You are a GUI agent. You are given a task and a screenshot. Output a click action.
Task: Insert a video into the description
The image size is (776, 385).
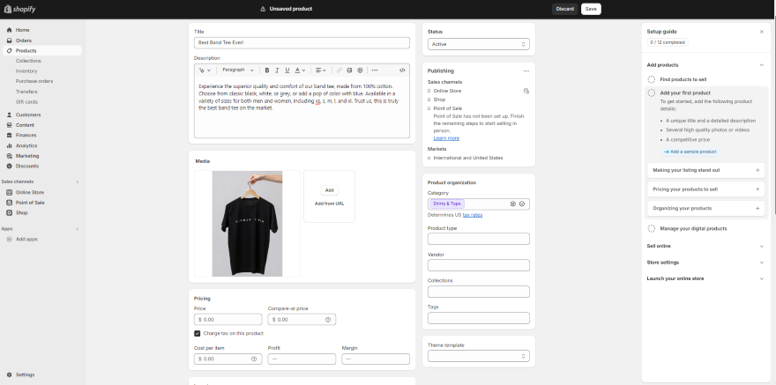pyautogui.click(x=360, y=70)
